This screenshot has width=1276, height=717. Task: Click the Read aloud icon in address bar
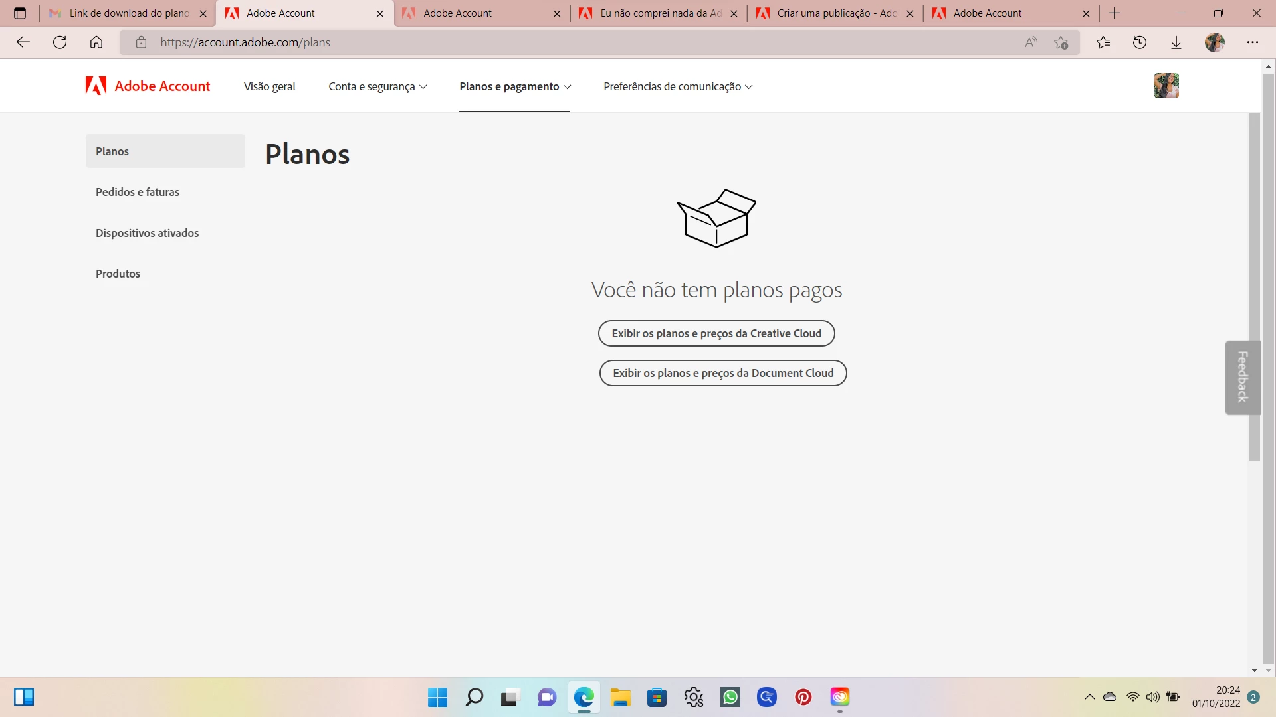pyautogui.click(x=1031, y=42)
